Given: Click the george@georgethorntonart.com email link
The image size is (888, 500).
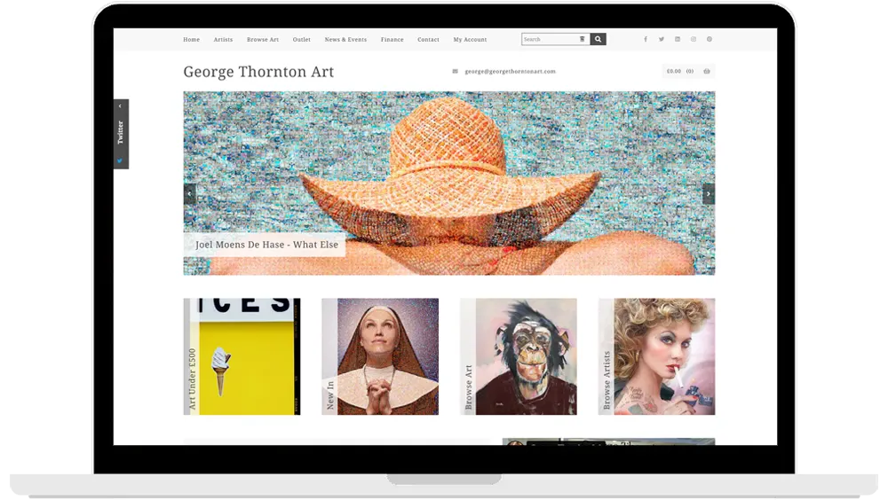Looking at the screenshot, I should coord(511,71).
